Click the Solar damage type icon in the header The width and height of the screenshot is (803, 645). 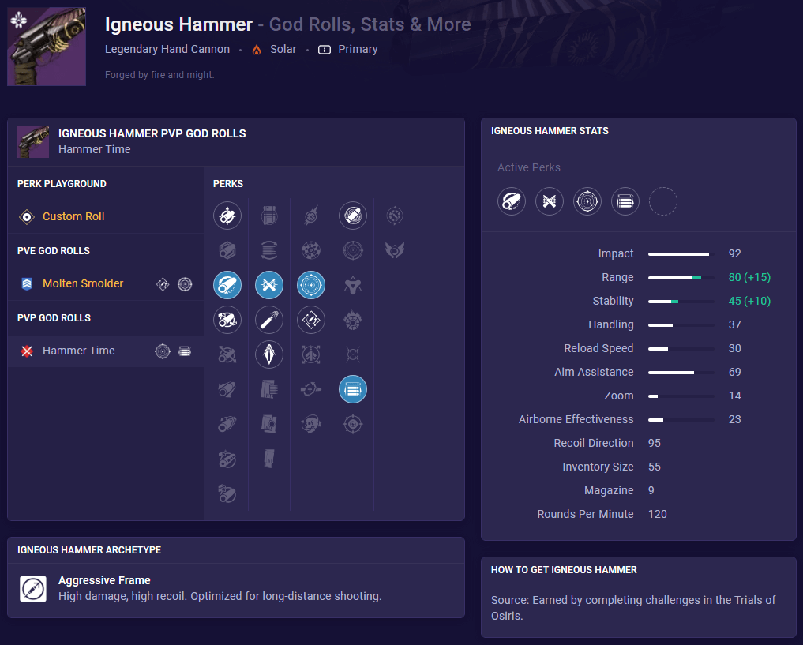tap(256, 49)
